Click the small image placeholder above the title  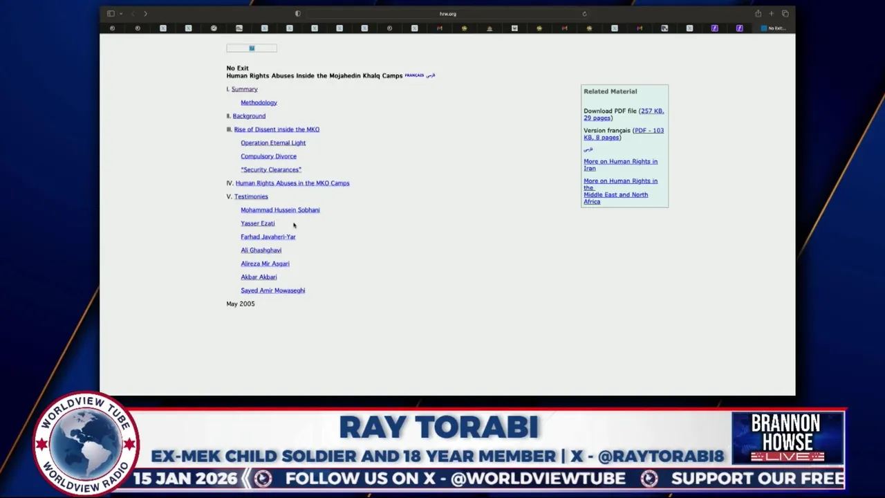252,48
